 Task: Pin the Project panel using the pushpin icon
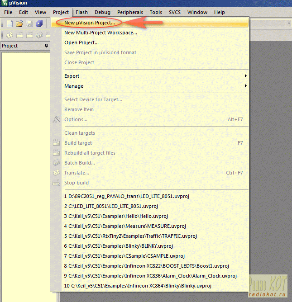[x=46, y=46]
